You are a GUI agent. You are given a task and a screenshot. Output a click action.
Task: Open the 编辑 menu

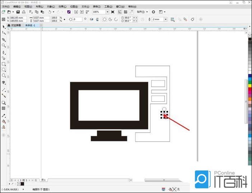[17, 6]
